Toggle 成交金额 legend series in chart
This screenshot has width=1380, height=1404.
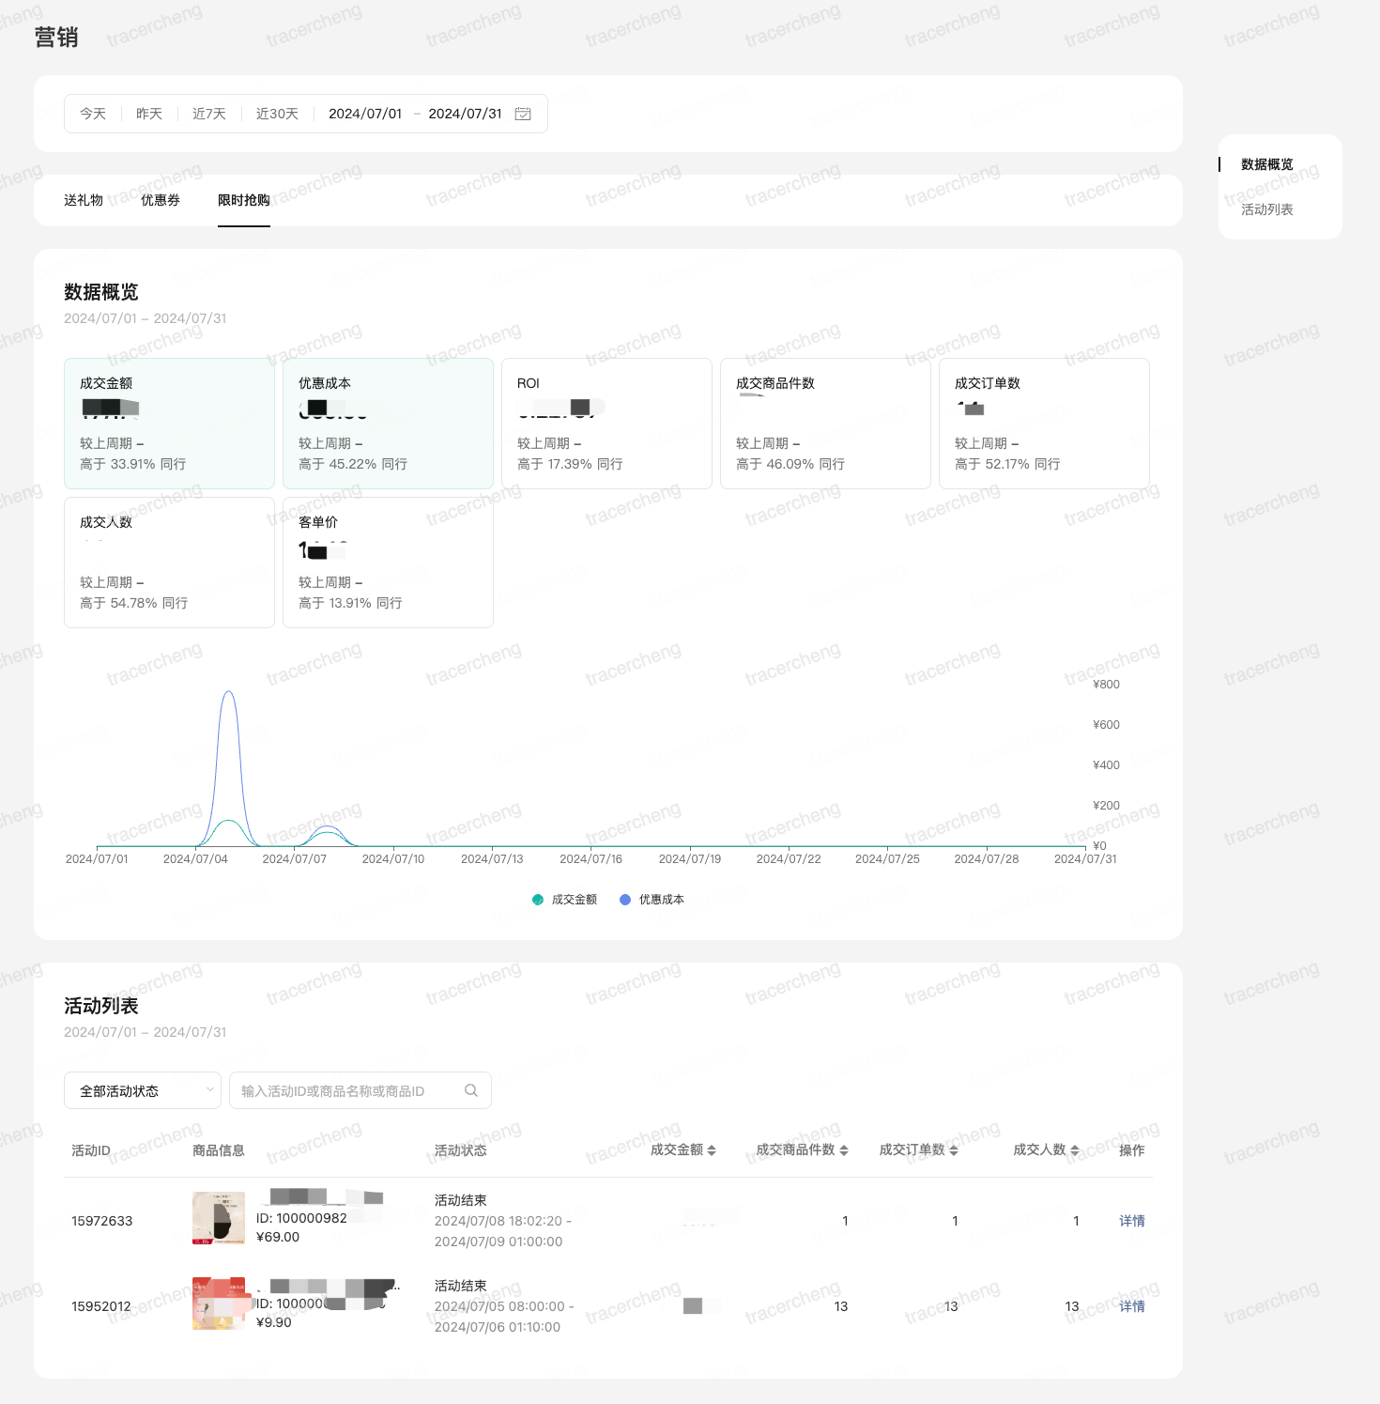[x=565, y=900]
